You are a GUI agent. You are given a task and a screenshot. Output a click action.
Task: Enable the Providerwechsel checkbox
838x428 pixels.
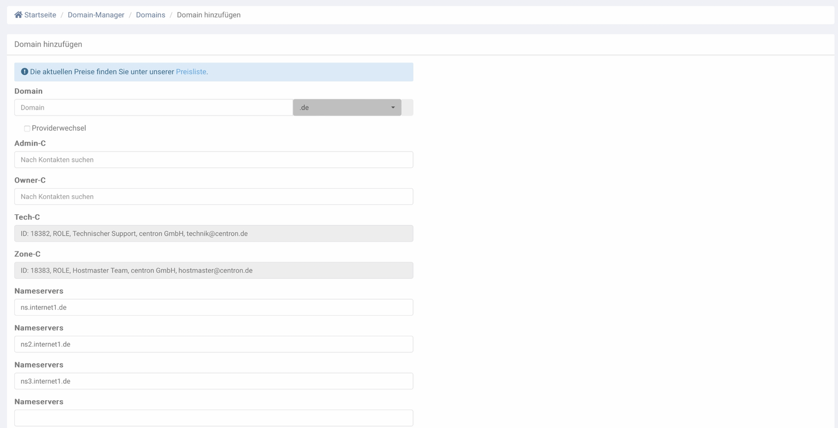[27, 129]
